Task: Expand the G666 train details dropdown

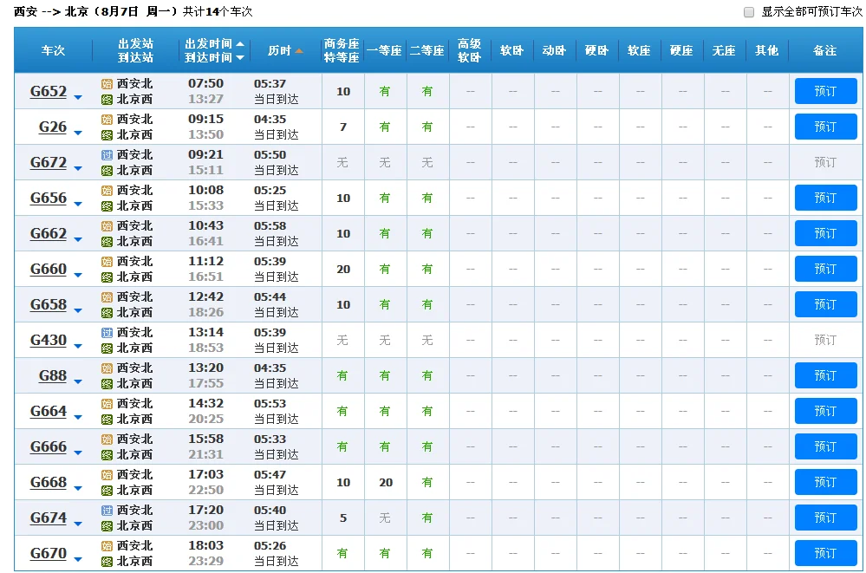Action: (x=77, y=451)
